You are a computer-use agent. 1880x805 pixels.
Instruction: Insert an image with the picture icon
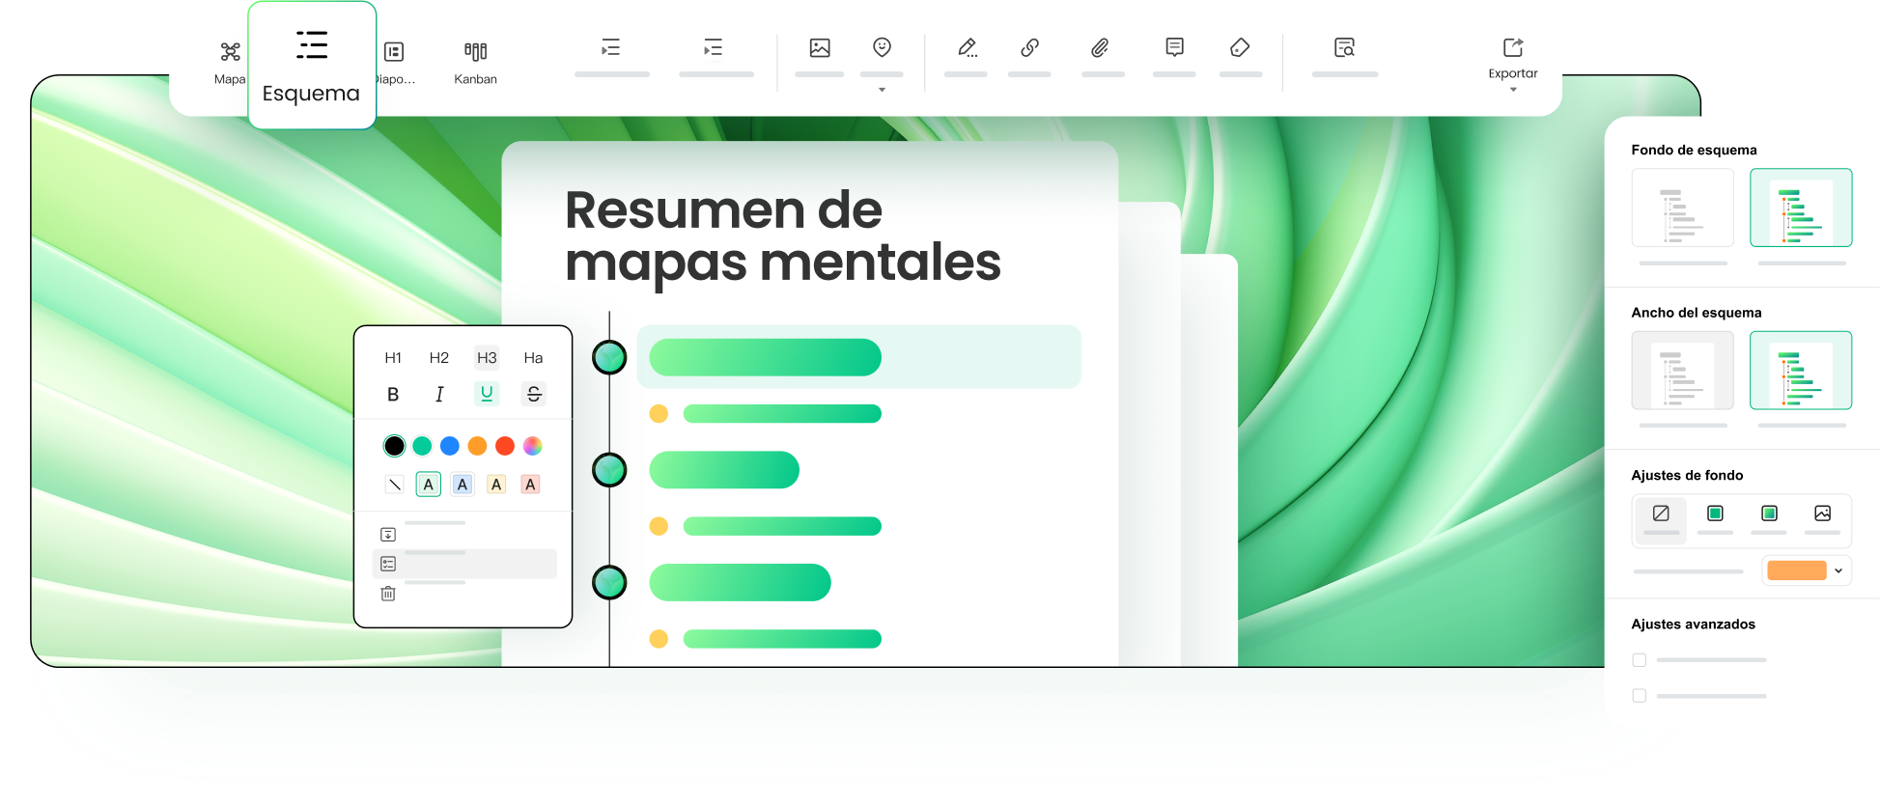pos(820,47)
